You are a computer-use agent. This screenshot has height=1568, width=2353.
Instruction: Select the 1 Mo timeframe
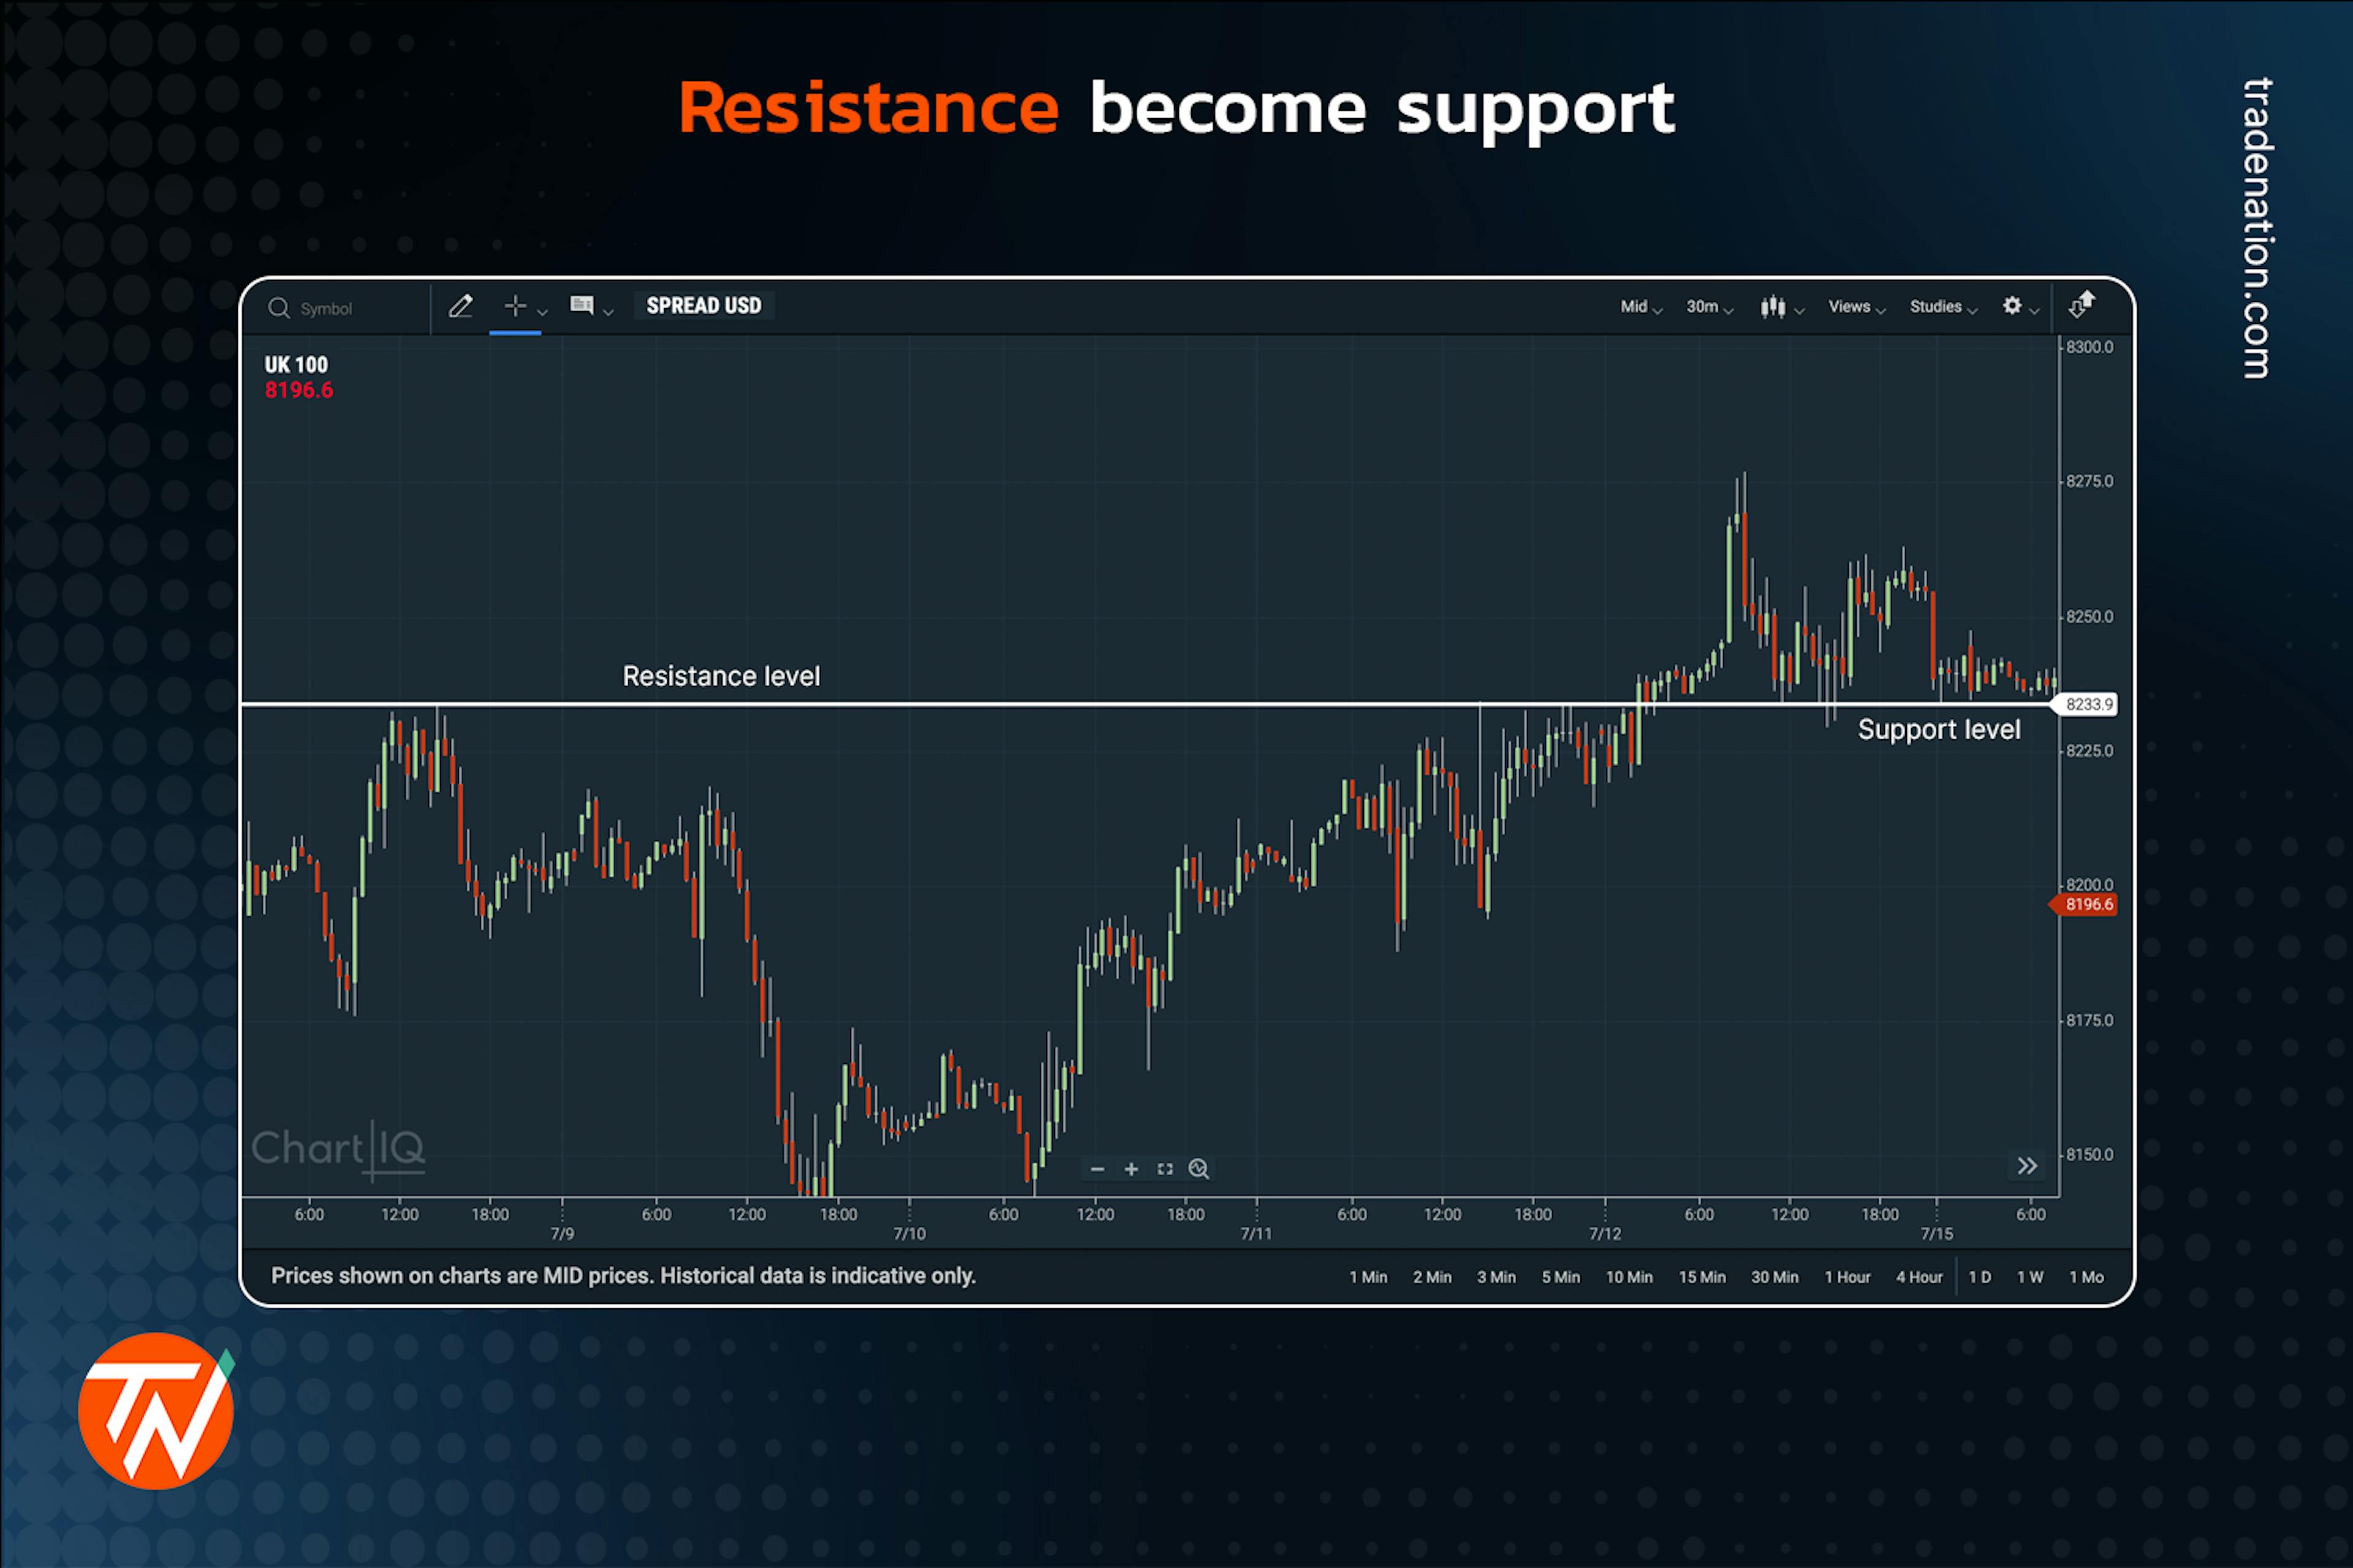(2086, 1277)
